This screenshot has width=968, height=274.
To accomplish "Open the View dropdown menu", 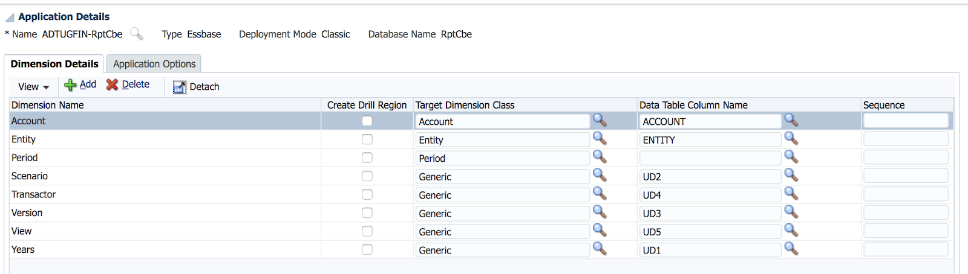I will tap(33, 87).
